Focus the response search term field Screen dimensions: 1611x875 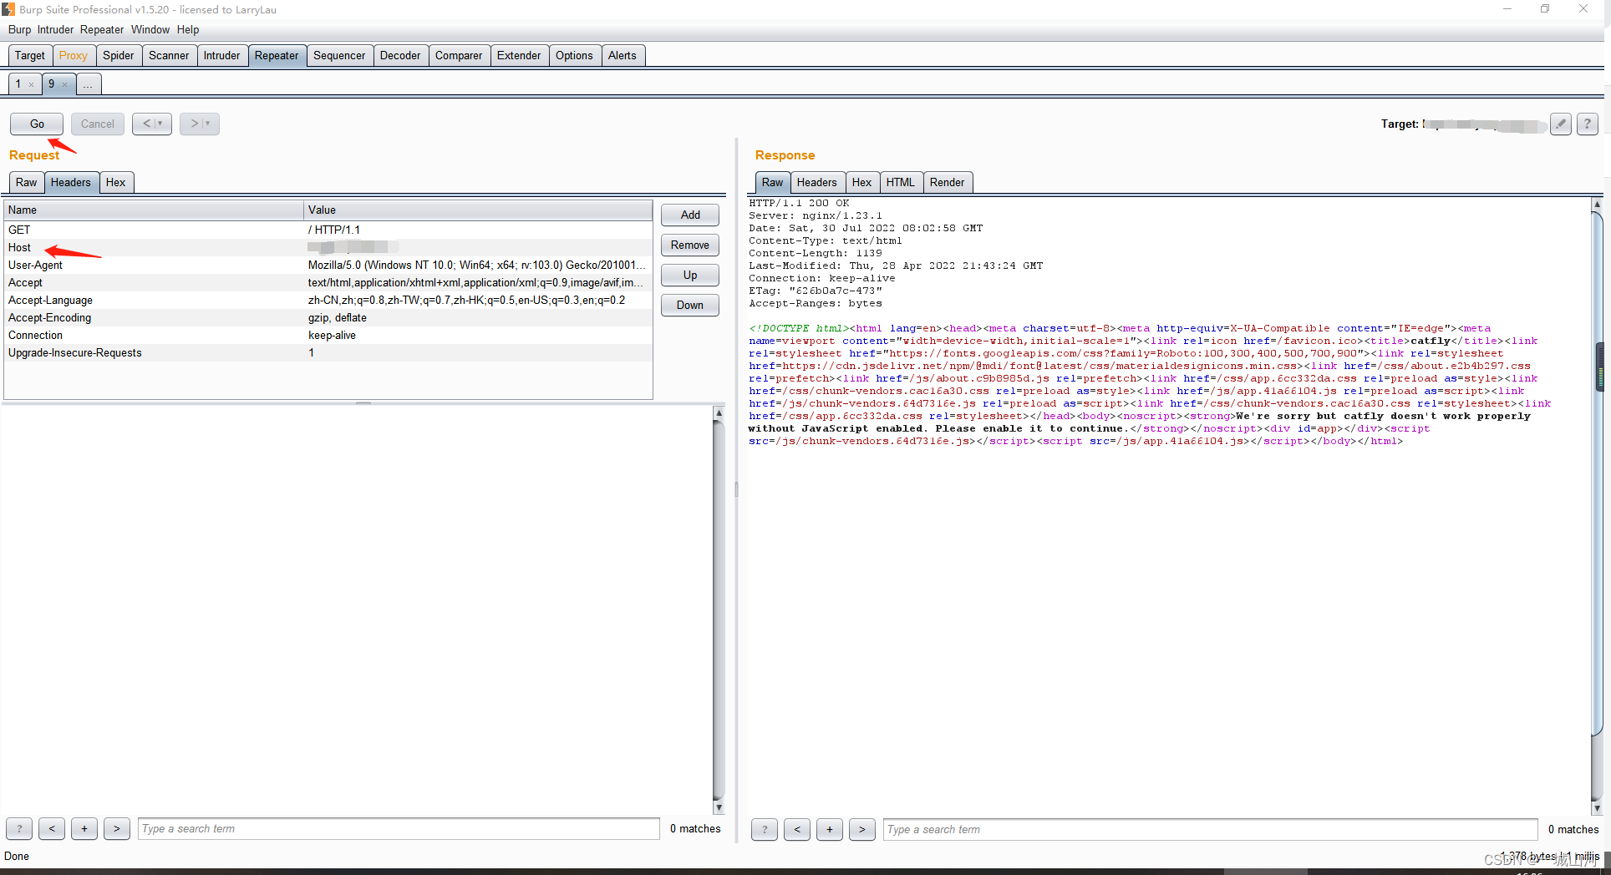(x=1211, y=830)
